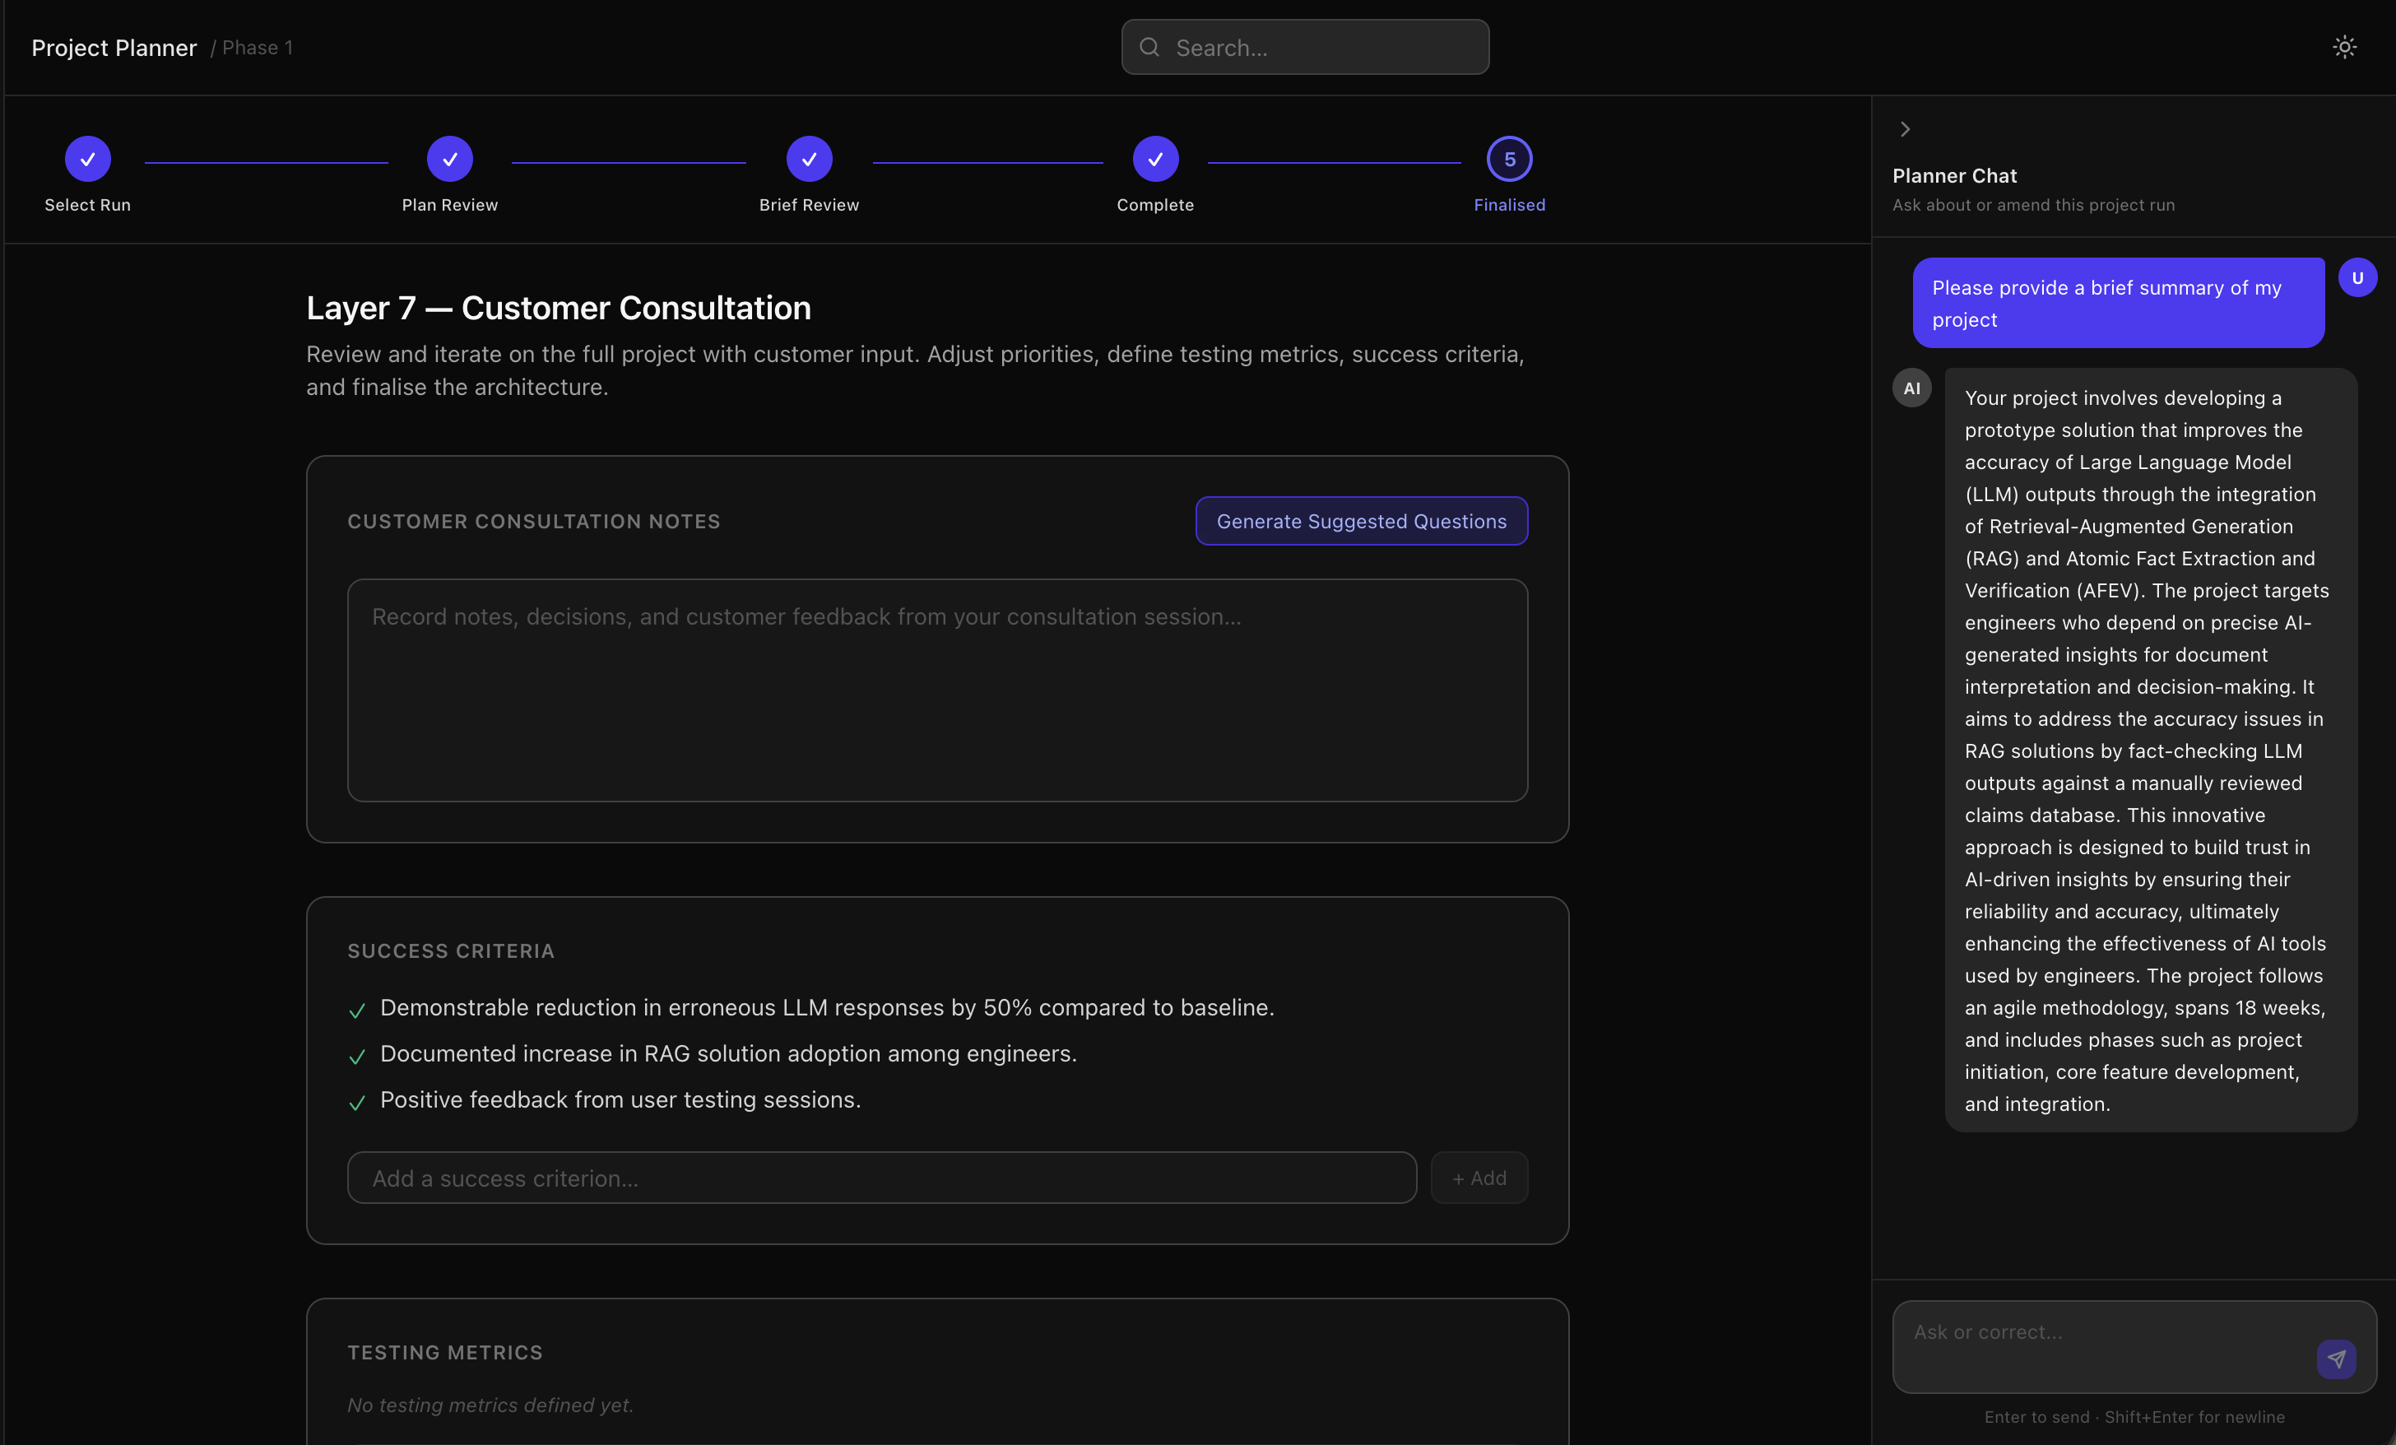Click the Planner Chat heading
Image resolution: width=2396 pixels, height=1445 pixels.
click(1954, 176)
